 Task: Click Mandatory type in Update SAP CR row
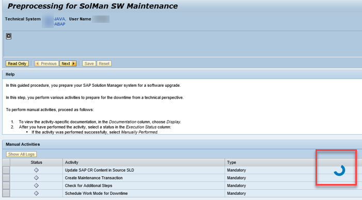point(237,170)
